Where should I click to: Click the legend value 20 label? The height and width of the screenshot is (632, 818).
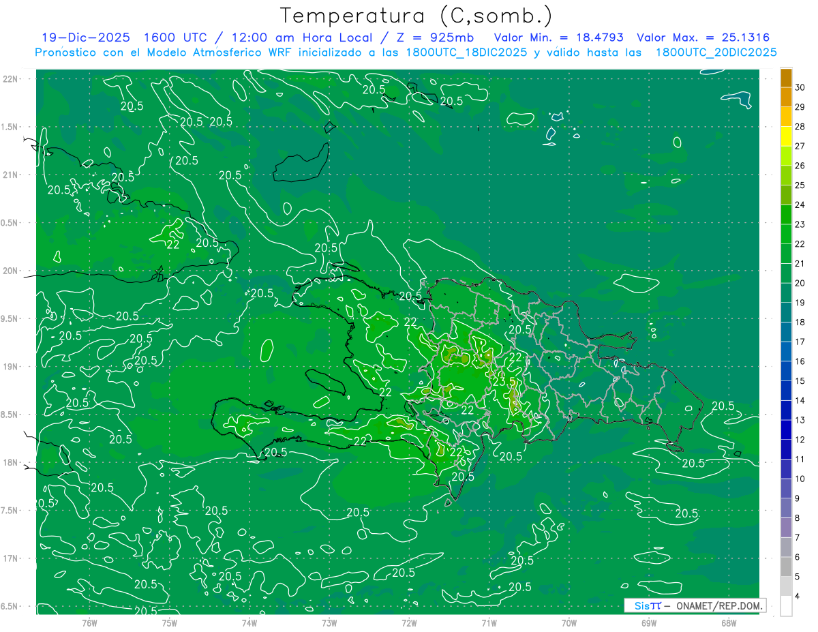pos(800,283)
